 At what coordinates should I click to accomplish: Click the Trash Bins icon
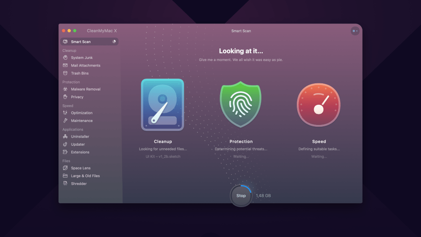(65, 73)
